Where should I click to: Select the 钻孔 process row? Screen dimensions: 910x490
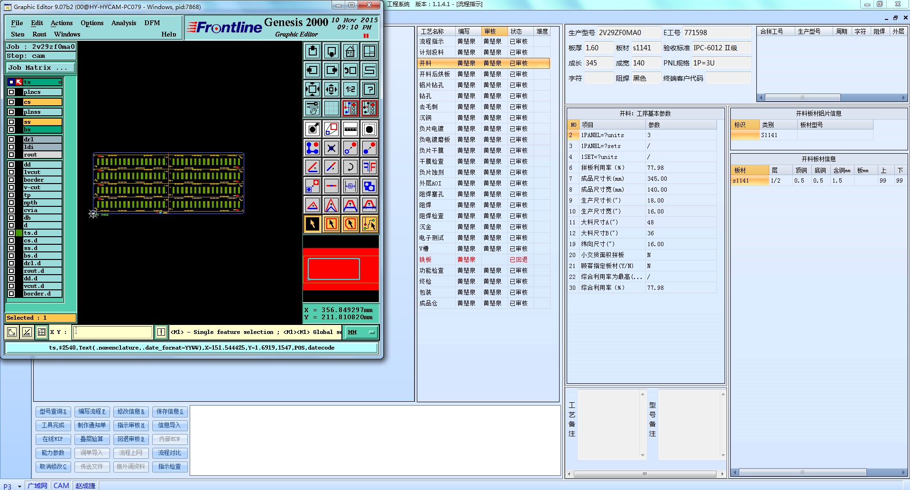pos(483,96)
